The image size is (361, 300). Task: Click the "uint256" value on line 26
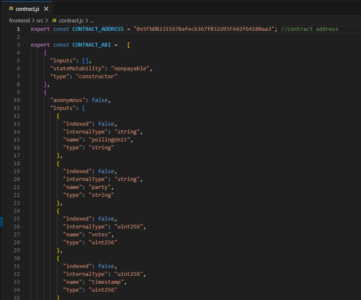(129, 227)
